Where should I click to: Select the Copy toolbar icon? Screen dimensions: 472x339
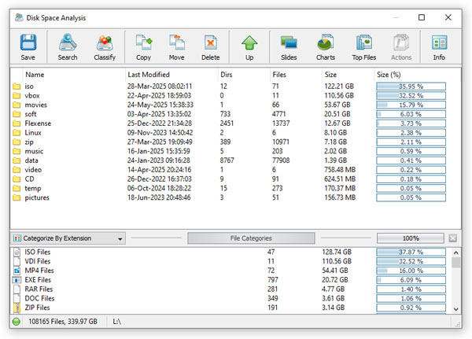(x=144, y=42)
